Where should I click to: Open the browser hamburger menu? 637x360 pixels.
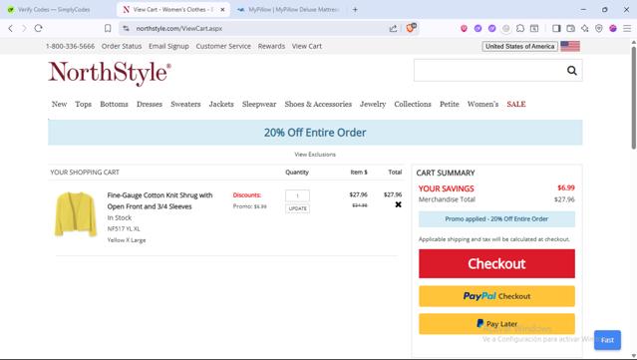(x=627, y=28)
